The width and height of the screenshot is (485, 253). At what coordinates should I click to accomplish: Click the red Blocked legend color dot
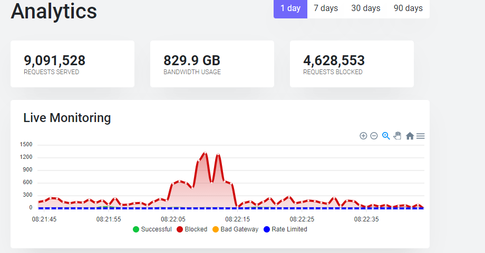coord(180,229)
